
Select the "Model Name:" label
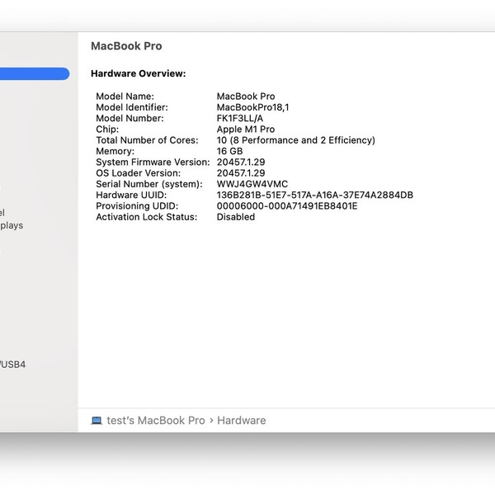pyautogui.click(x=125, y=97)
